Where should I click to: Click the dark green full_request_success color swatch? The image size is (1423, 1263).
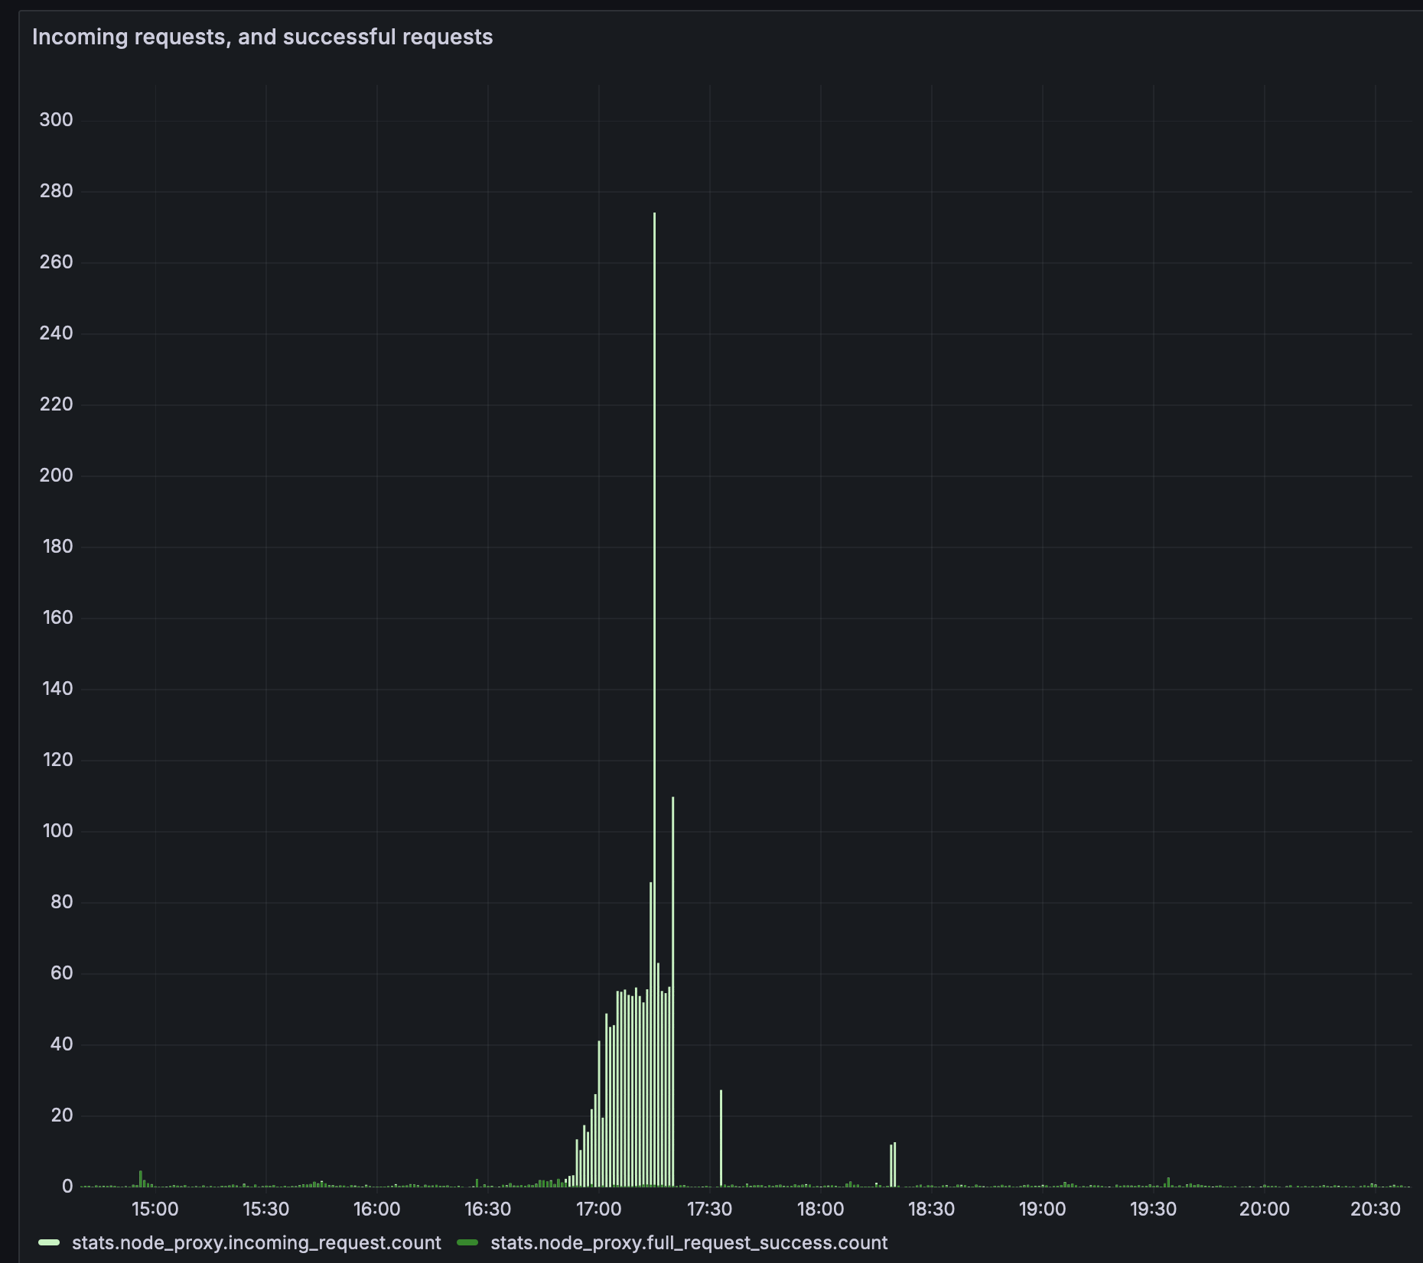[x=467, y=1242]
